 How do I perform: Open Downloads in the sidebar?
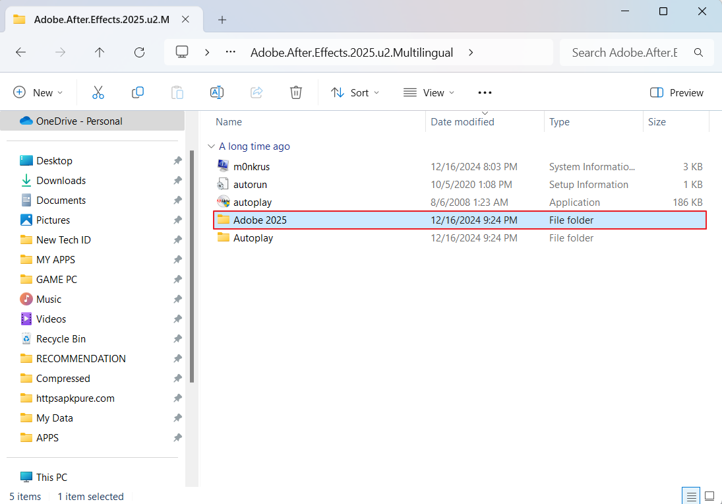61,181
